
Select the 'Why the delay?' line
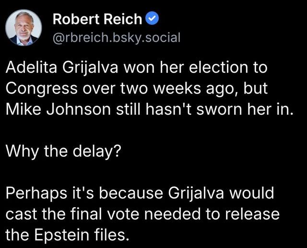(x=63, y=152)
